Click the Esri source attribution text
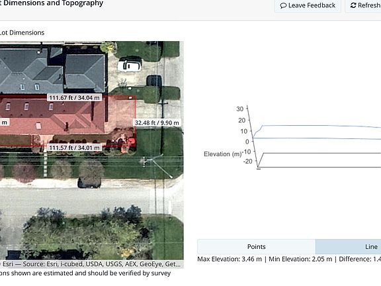381x286 pixels. coord(91,264)
